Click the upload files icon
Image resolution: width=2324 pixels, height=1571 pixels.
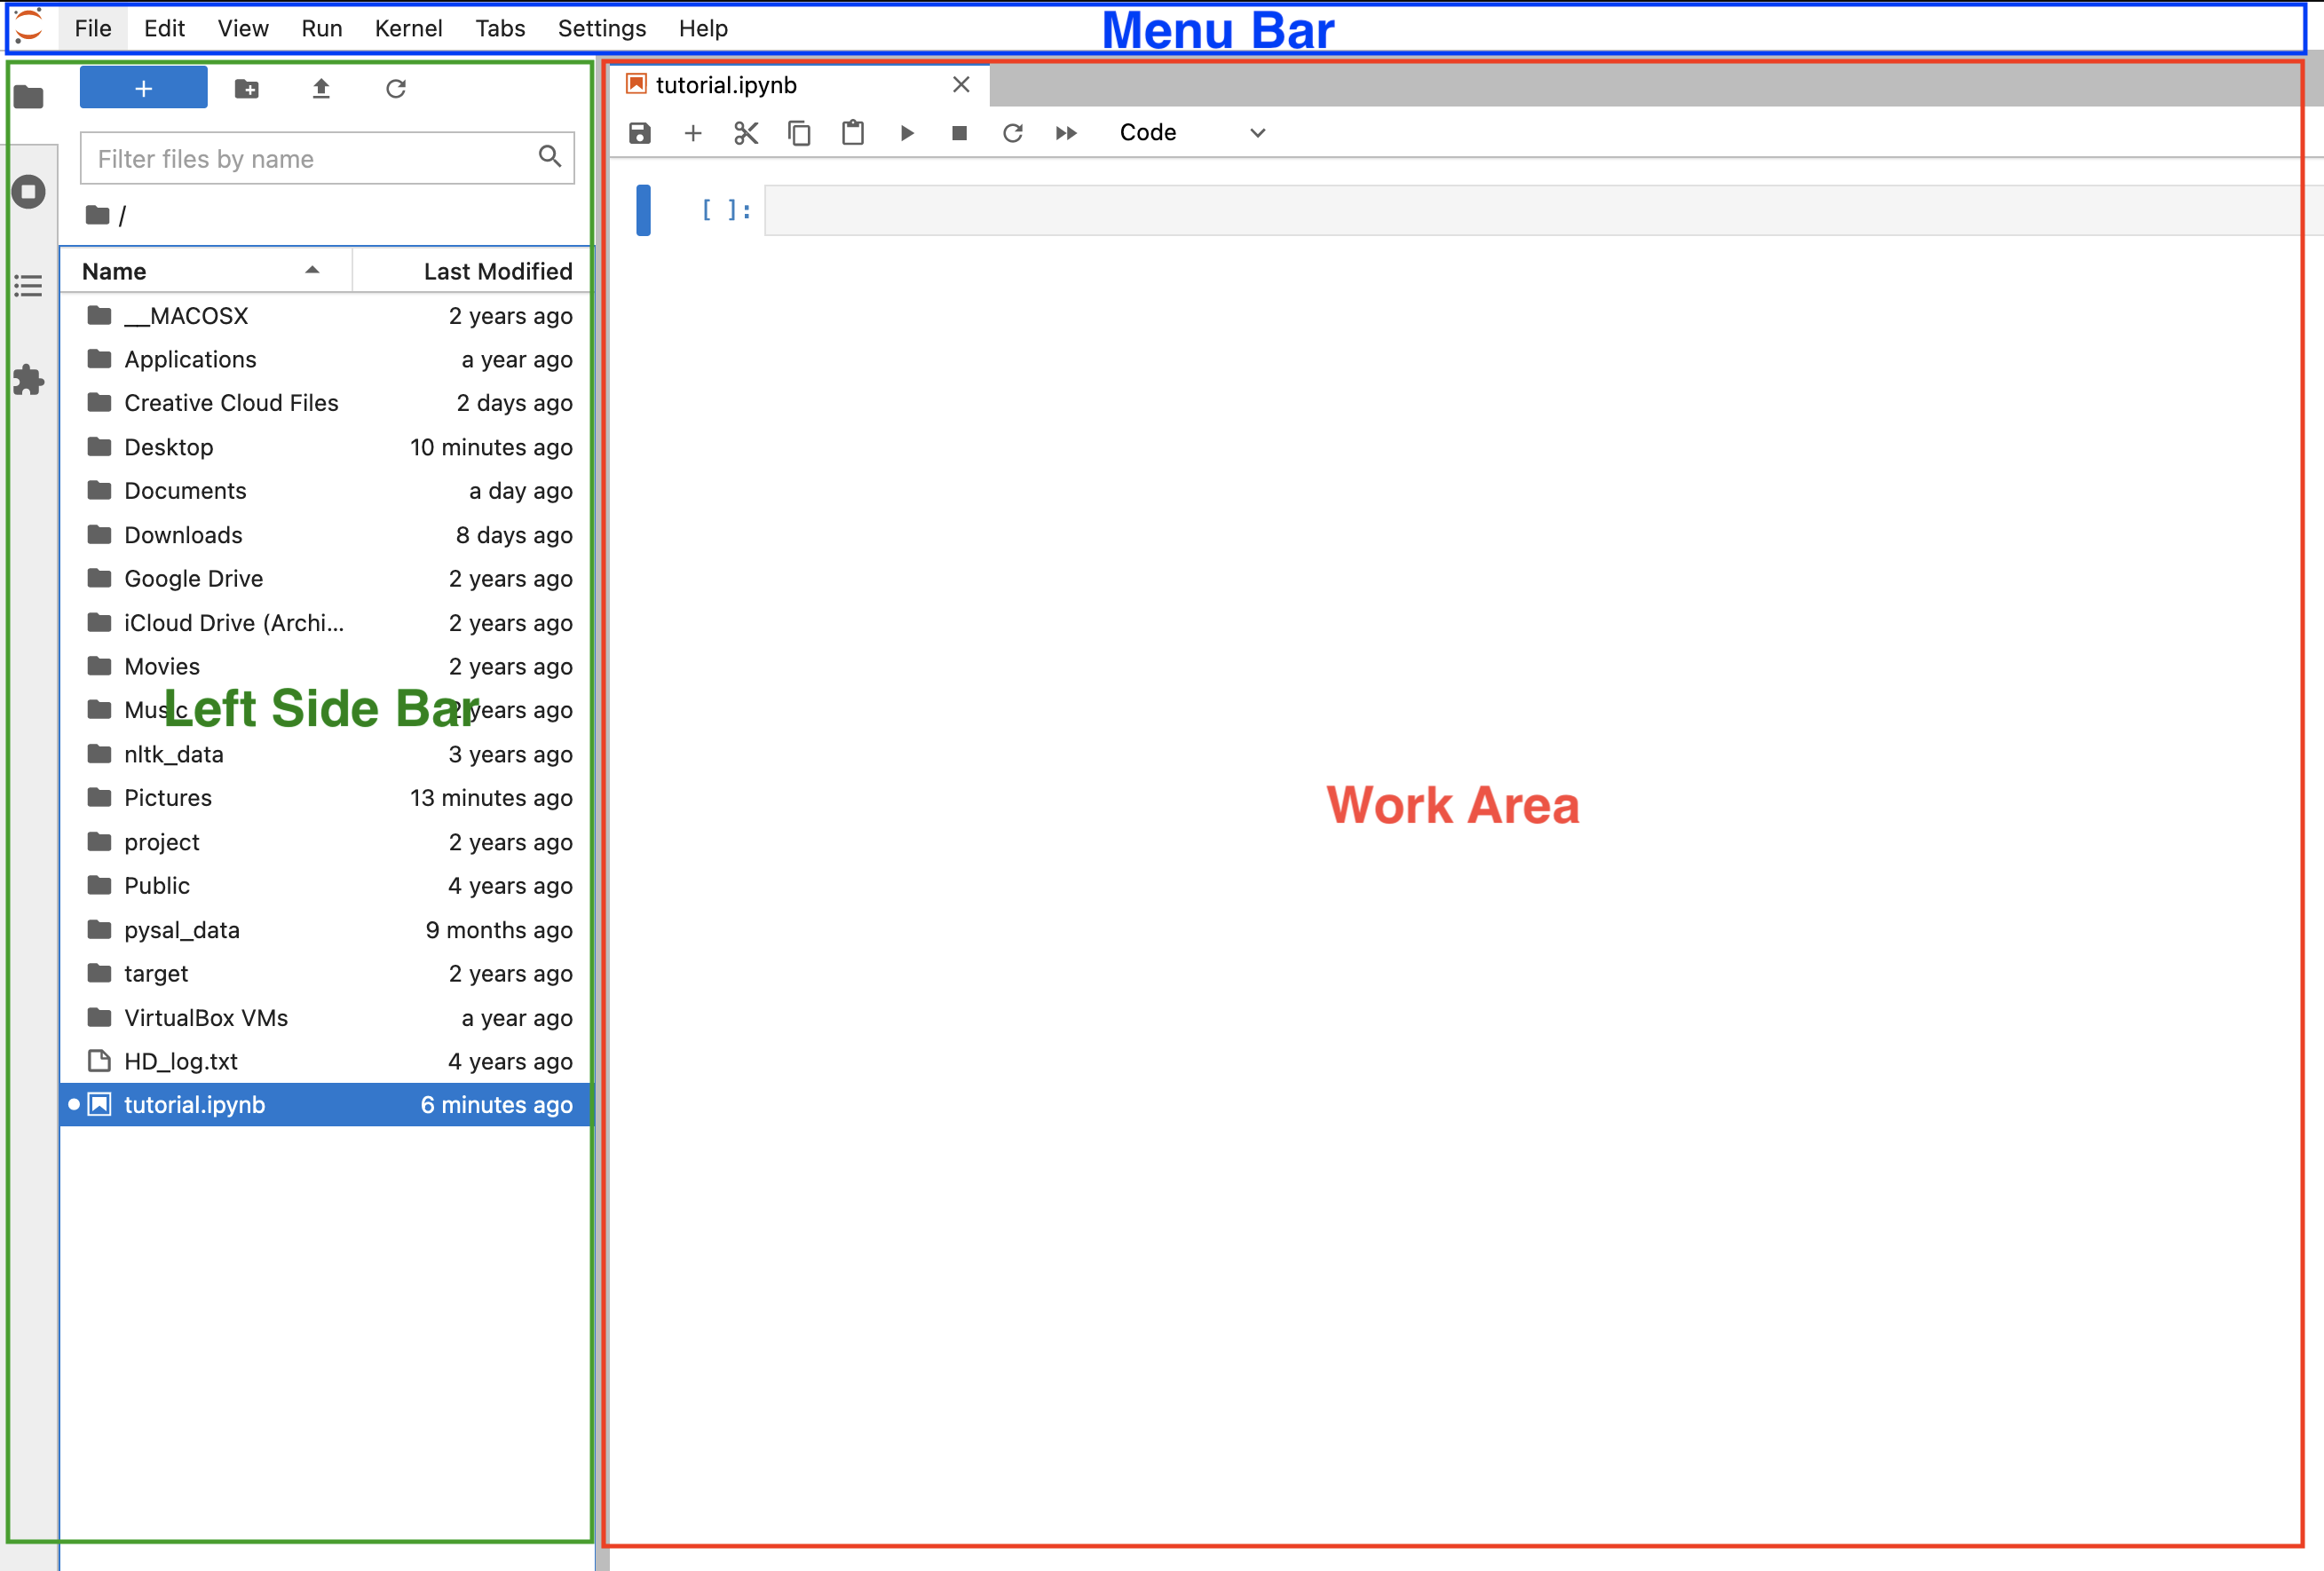click(x=321, y=89)
